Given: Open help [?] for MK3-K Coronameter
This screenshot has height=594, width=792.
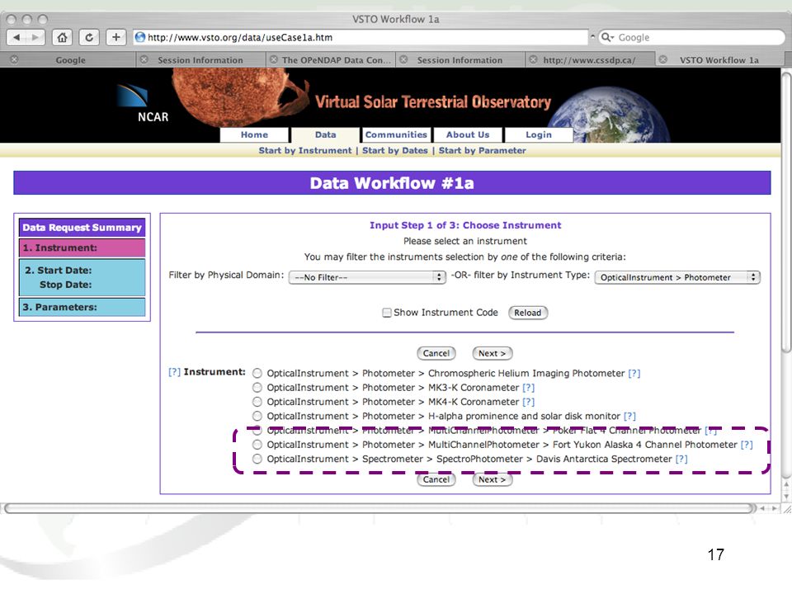Looking at the screenshot, I should click(x=528, y=388).
